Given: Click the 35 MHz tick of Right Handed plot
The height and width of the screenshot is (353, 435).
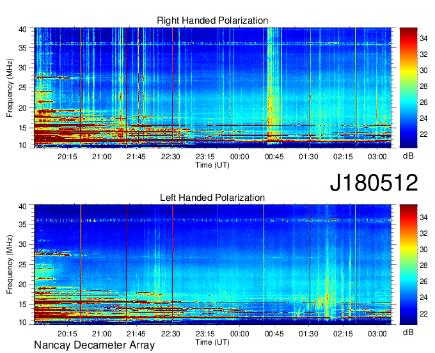Looking at the screenshot, I should pos(22,48).
